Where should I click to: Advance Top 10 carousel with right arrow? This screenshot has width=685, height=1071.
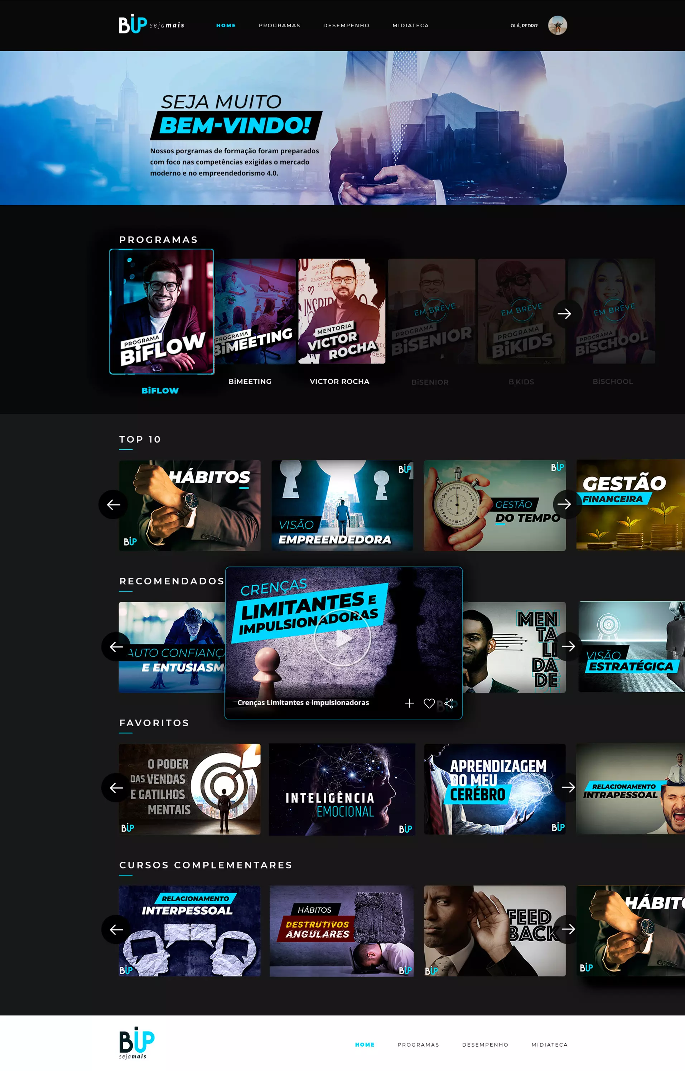pos(564,504)
